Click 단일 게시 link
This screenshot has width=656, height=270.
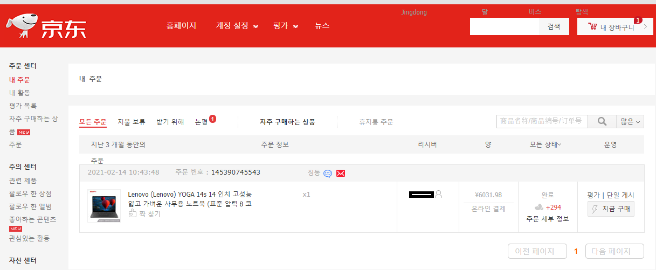(x=620, y=195)
